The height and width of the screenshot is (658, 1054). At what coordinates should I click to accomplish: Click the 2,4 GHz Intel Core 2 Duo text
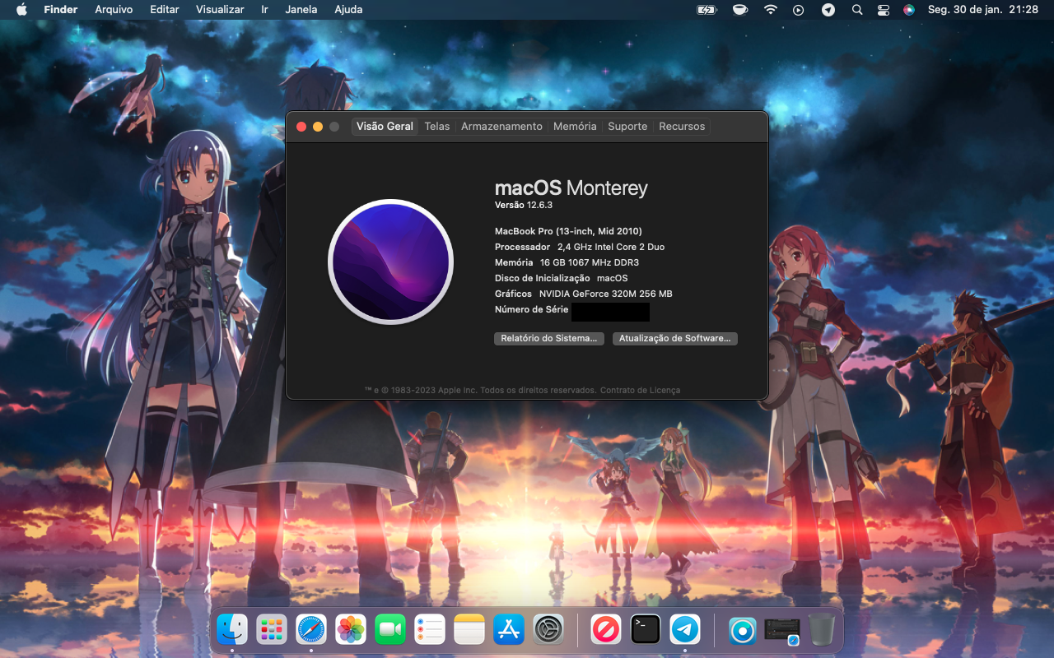(x=611, y=247)
